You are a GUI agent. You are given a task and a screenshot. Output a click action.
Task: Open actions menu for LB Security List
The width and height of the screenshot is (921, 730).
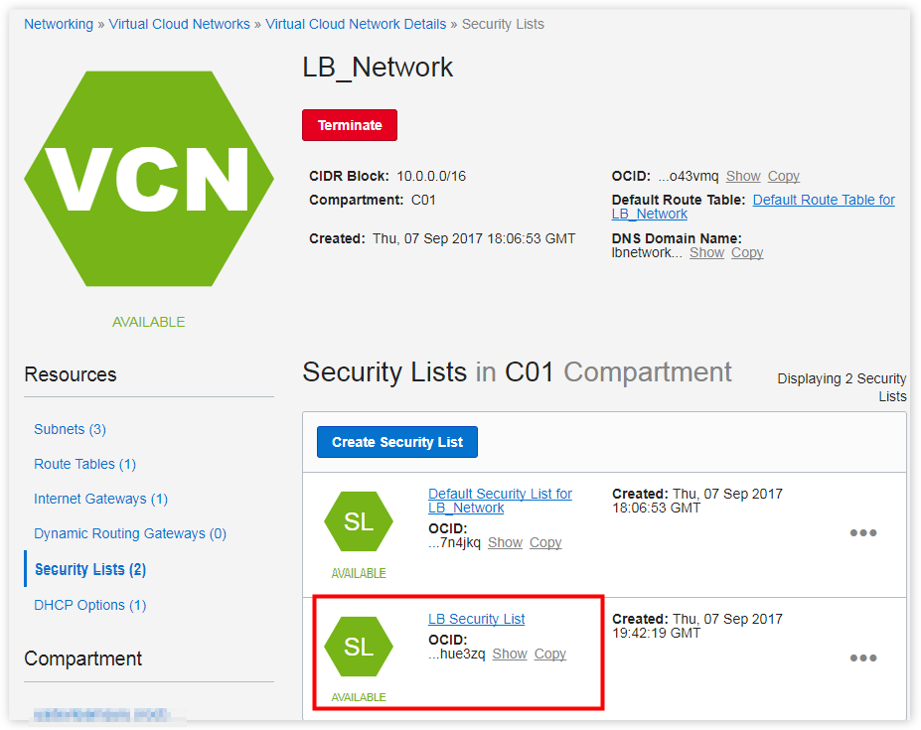click(x=862, y=658)
